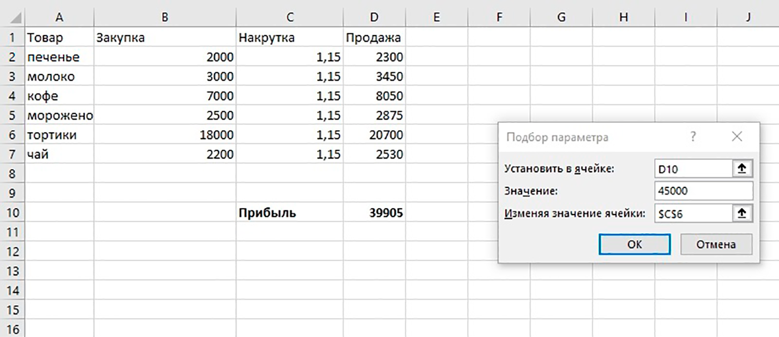The height and width of the screenshot is (337, 779).
Task: Click the Накрутка header cell
Action: (289, 38)
